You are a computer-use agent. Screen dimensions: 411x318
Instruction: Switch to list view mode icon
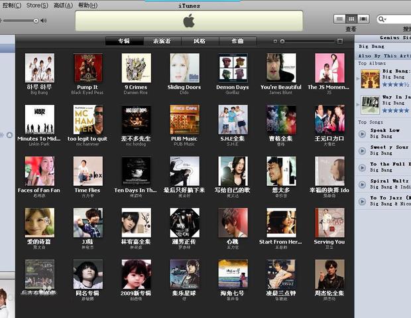pyautogui.click(x=340, y=19)
